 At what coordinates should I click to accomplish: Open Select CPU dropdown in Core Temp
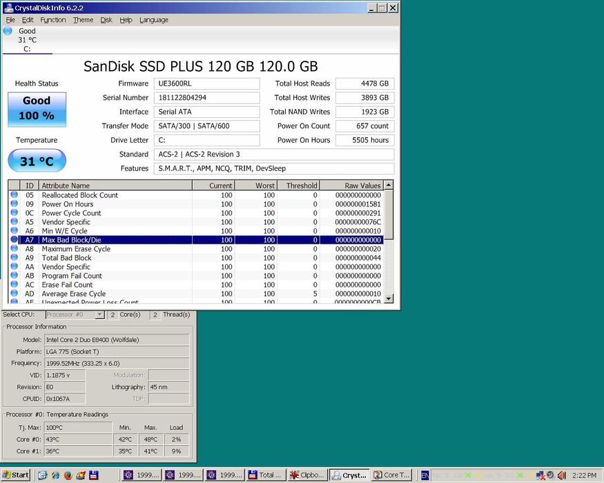click(100, 315)
